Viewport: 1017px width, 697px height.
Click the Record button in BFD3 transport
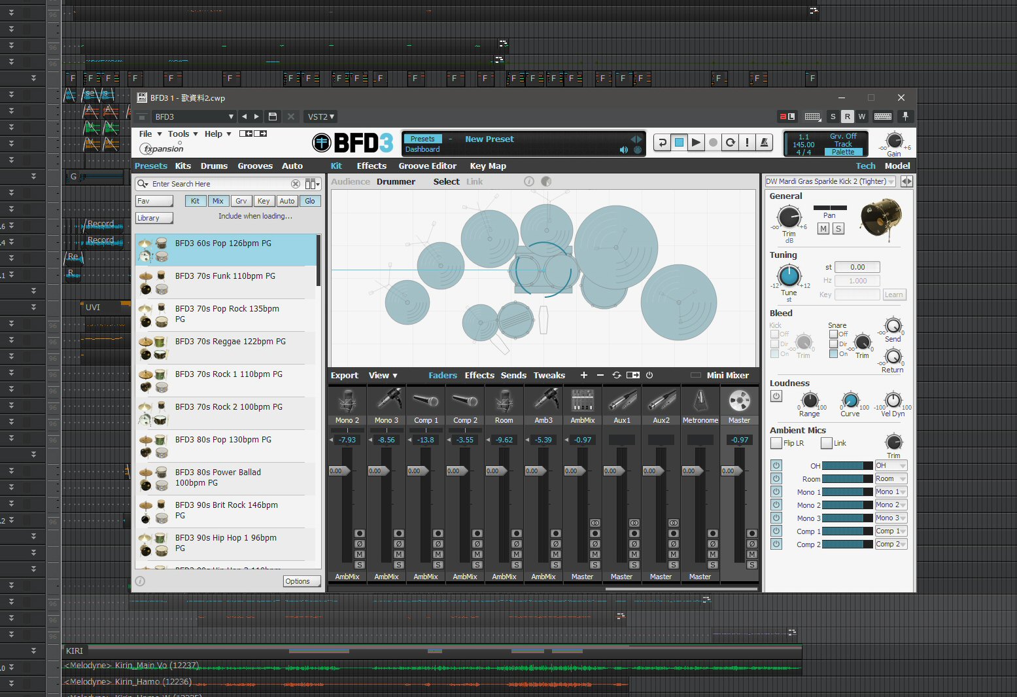click(x=713, y=142)
